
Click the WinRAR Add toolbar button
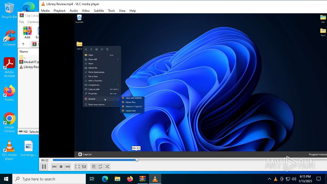(x=27, y=32)
